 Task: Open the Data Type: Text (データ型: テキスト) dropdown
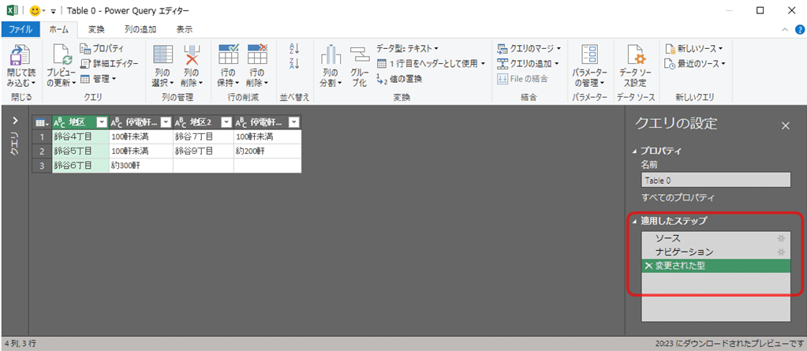tap(407, 48)
